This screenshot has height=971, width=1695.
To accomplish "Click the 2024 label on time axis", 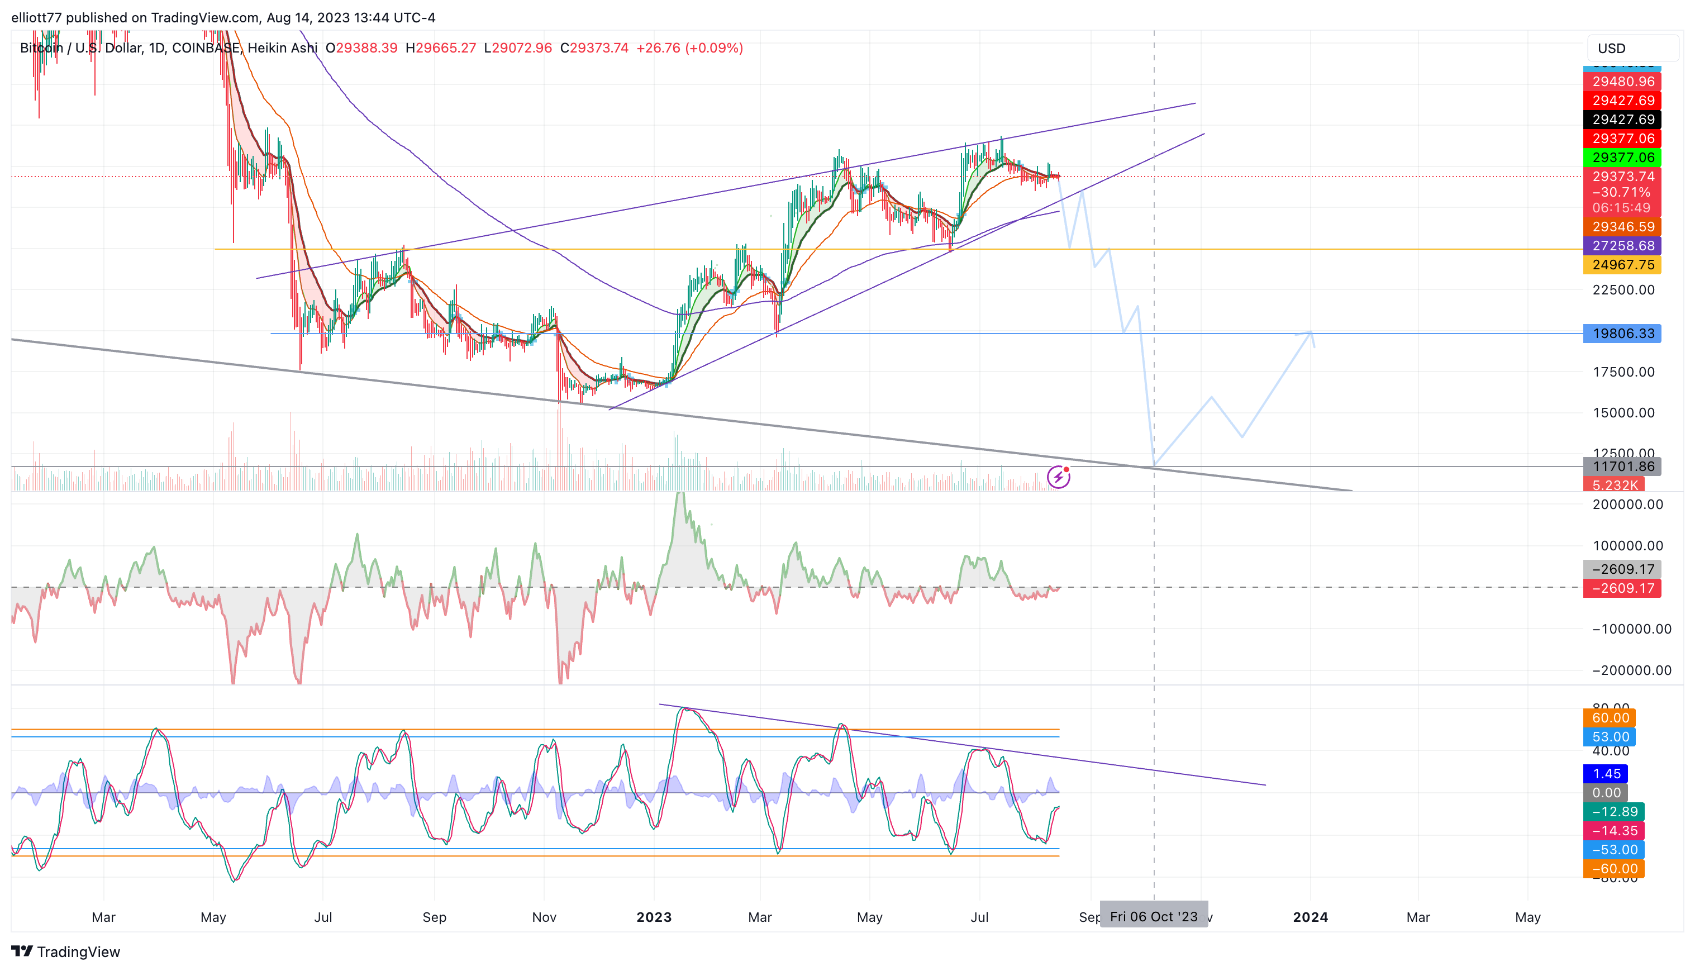I will 1310,917.
